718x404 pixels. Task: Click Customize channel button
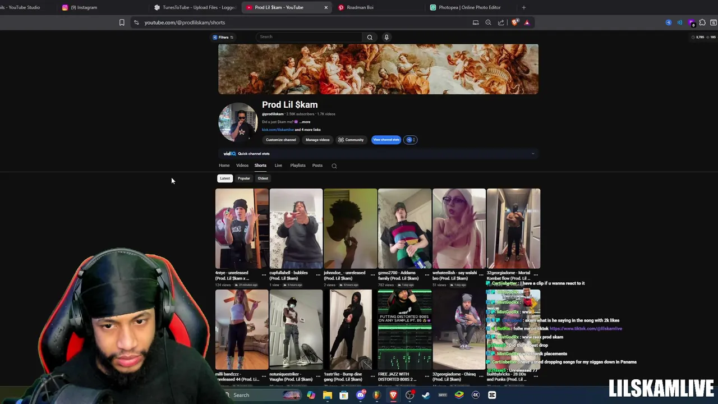[281, 140]
